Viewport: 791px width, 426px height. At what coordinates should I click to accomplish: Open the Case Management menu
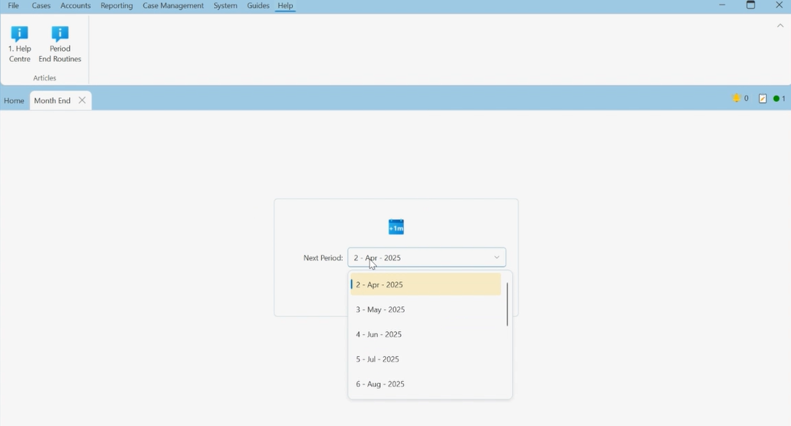click(173, 5)
